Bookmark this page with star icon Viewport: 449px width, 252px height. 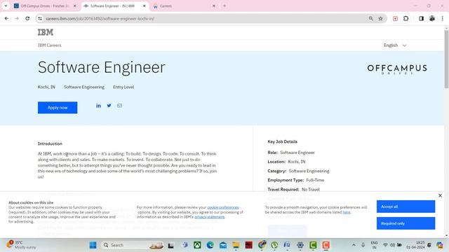click(x=380, y=19)
